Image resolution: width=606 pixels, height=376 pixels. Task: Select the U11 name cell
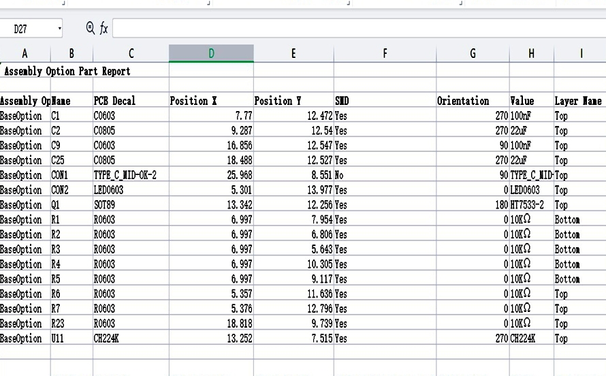(59, 339)
